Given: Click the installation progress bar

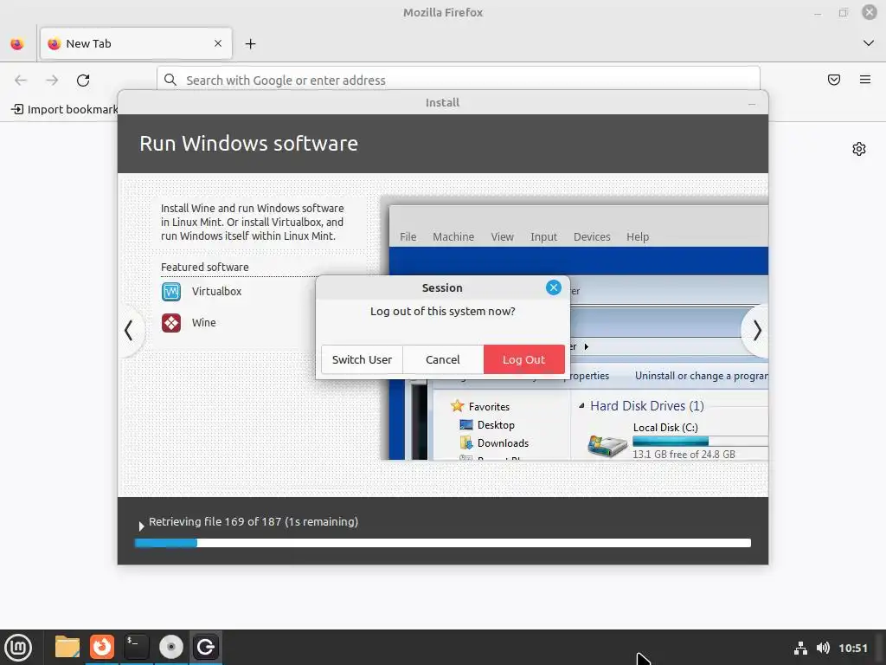Looking at the screenshot, I should (442, 543).
